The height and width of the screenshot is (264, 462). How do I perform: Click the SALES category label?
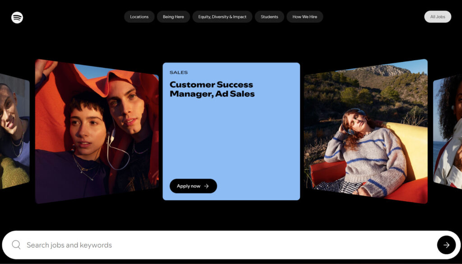pyautogui.click(x=179, y=72)
